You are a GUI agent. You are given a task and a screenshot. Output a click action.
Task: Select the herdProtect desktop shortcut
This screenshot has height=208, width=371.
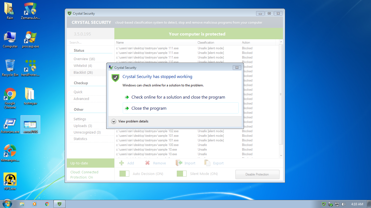(30, 68)
